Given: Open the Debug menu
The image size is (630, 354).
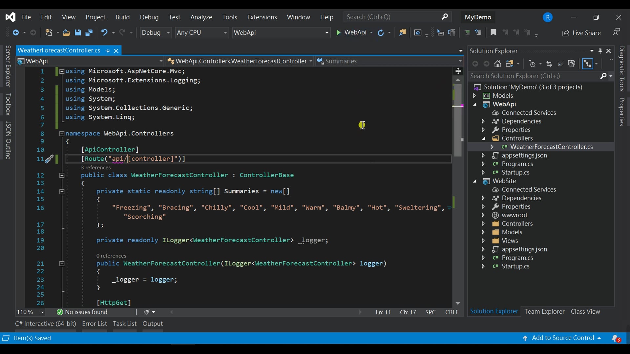Looking at the screenshot, I should pos(149,17).
